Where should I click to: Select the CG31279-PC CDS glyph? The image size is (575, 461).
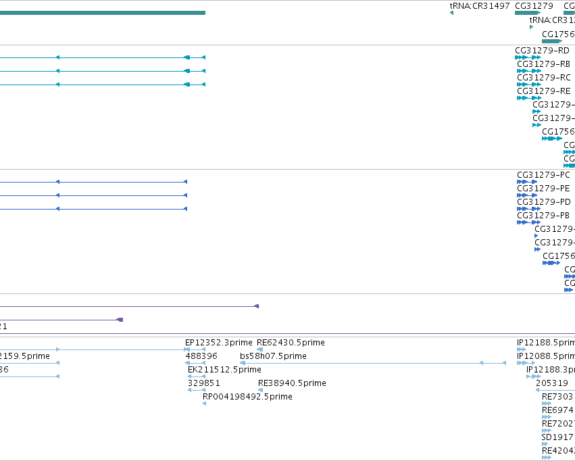(x=527, y=182)
